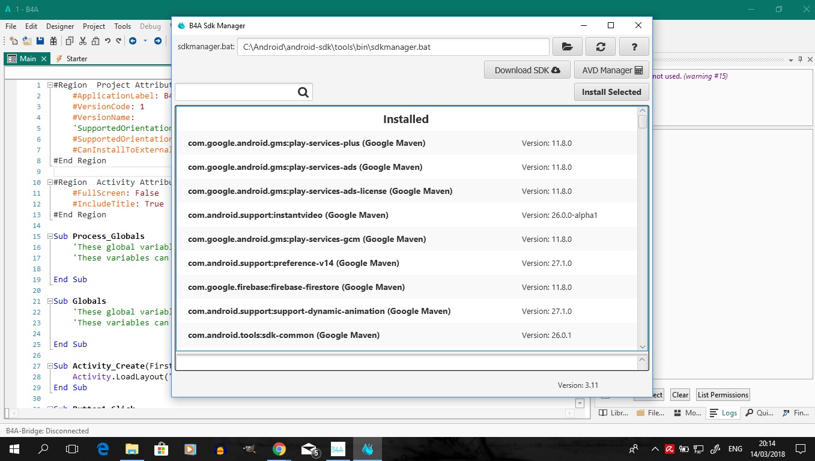Viewport: 815px width, 461px height.
Task: Click the taskbar search magnifier
Action: point(43,449)
